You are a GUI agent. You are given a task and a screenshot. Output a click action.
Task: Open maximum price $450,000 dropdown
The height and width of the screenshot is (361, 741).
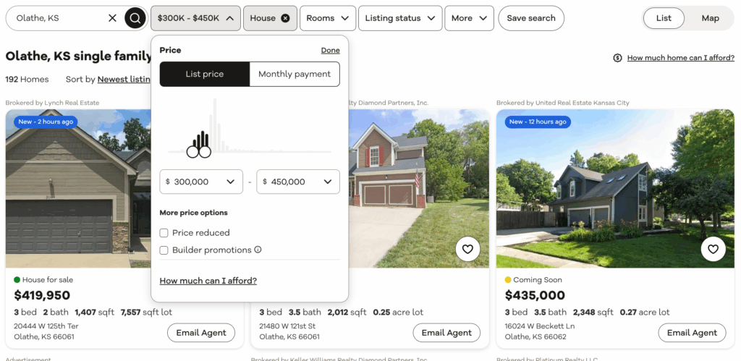point(297,182)
